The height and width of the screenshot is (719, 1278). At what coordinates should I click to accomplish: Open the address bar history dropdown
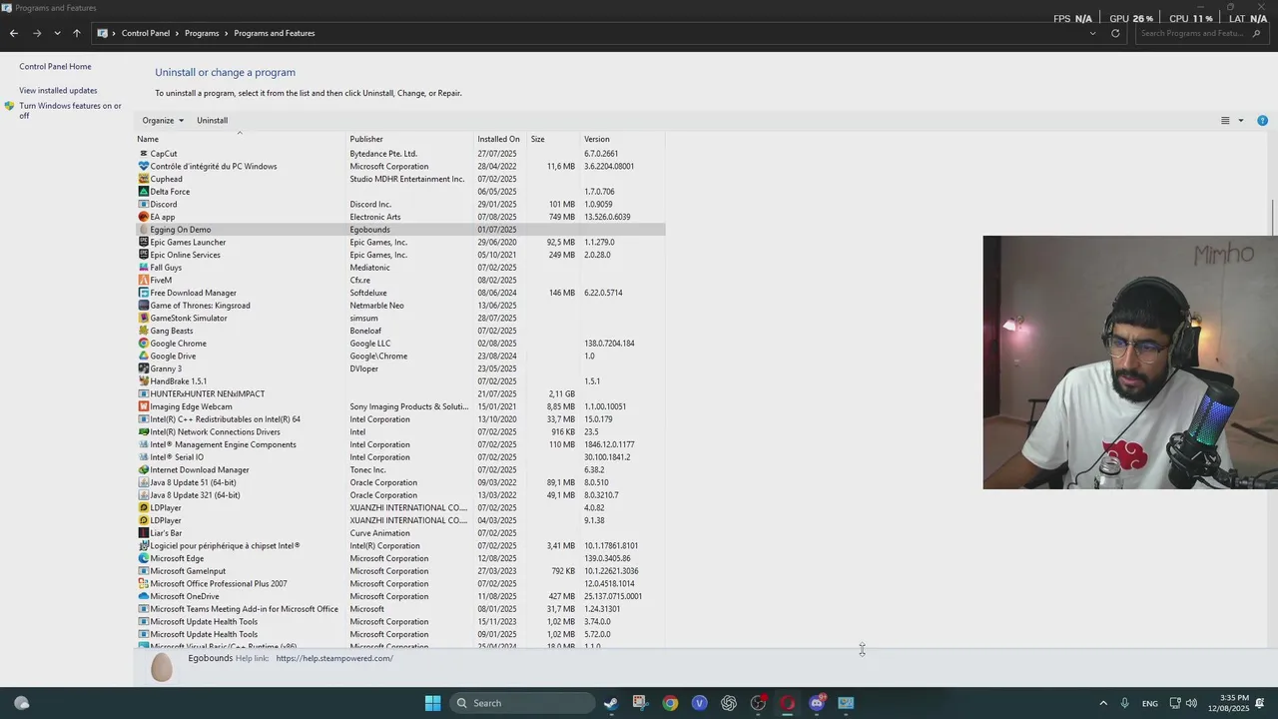point(1092,33)
